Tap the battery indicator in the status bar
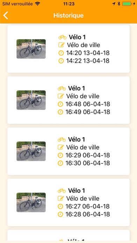 tap(127, 4)
